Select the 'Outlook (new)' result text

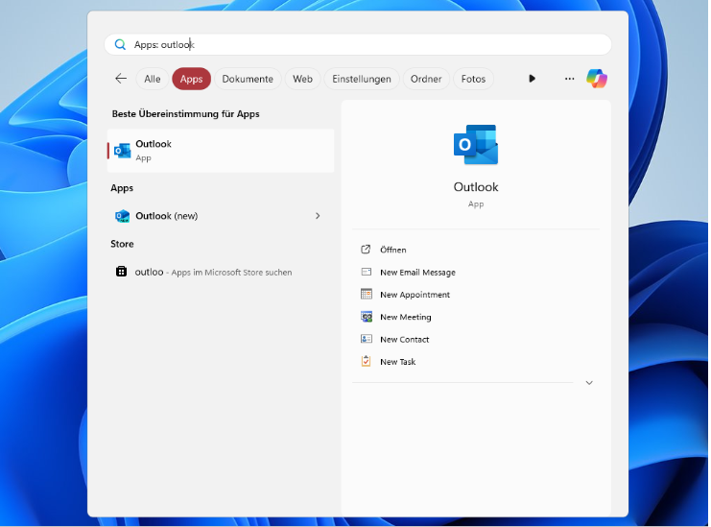coord(166,216)
